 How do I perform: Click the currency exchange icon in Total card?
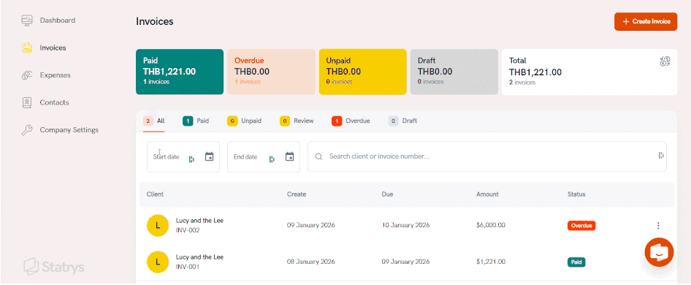tap(665, 61)
